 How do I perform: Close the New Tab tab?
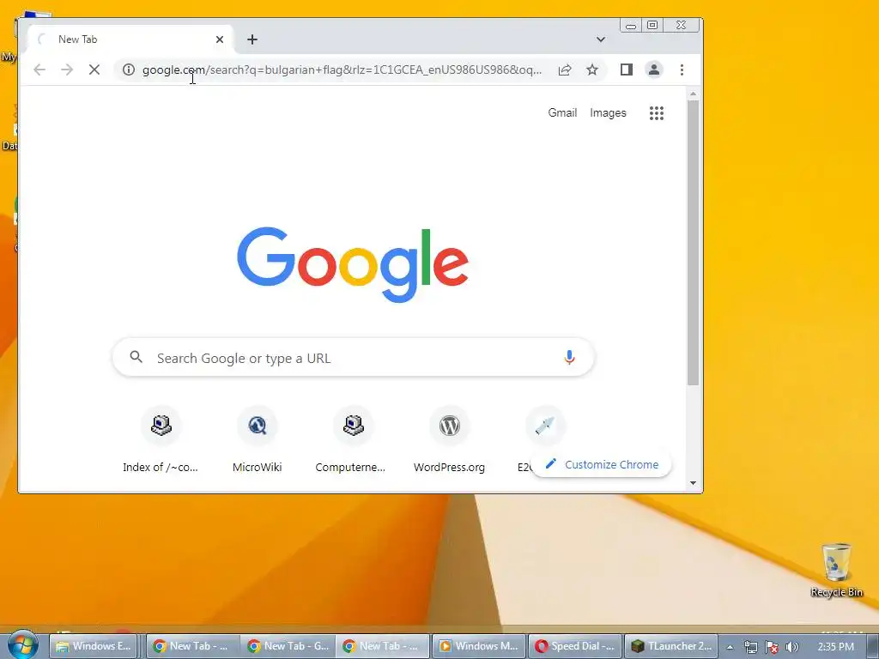[x=219, y=39]
